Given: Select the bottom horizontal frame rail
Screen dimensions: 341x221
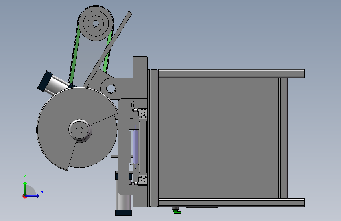Looking at the screenshot, I should click(x=231, y=203).
